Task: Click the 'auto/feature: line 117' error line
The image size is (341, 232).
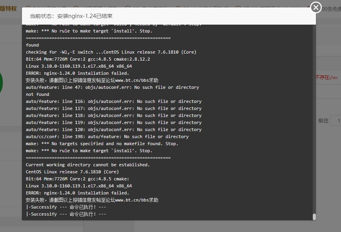Action: [114, 108]
